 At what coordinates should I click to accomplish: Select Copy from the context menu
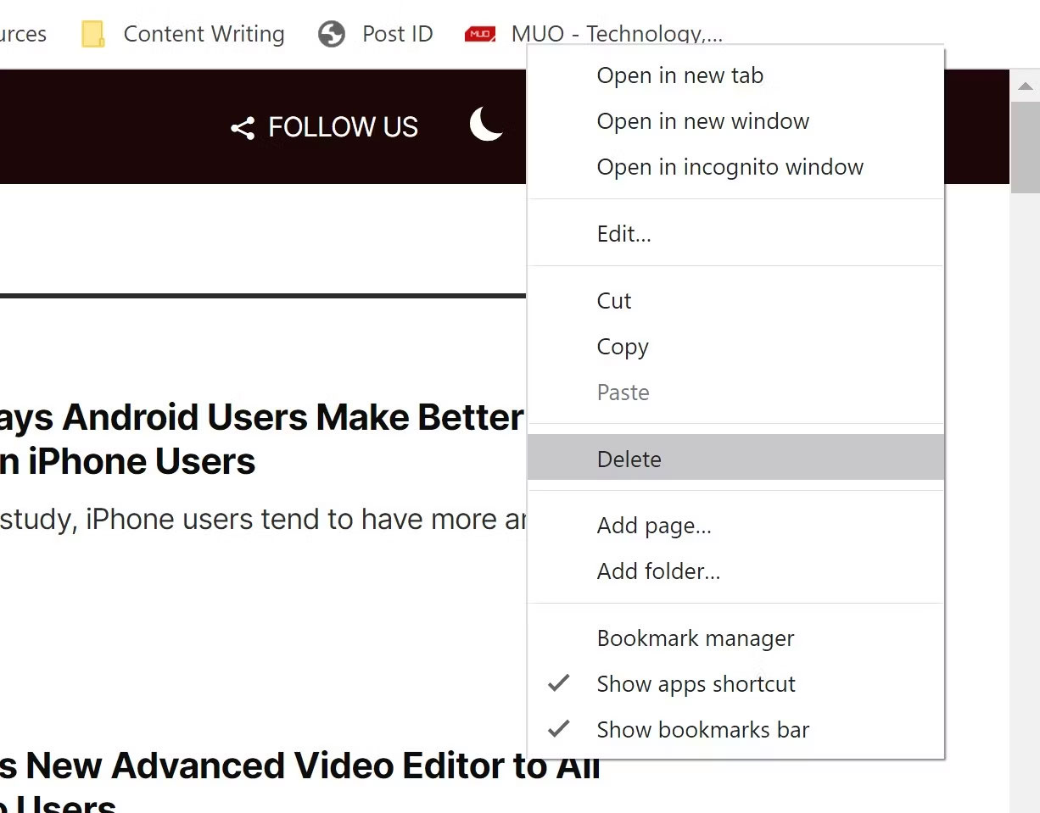[735, 347]
